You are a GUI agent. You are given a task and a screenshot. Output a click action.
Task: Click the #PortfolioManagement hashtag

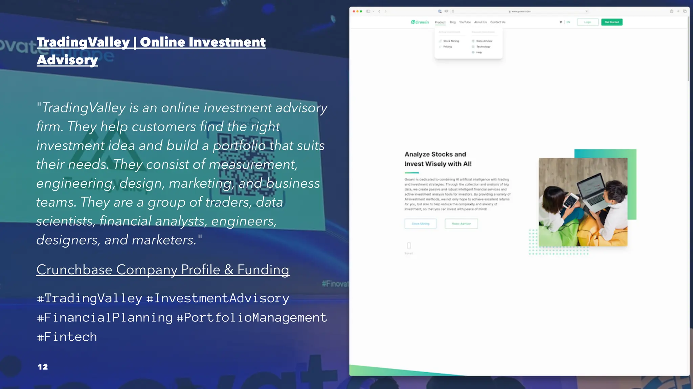tap(252, 317)
